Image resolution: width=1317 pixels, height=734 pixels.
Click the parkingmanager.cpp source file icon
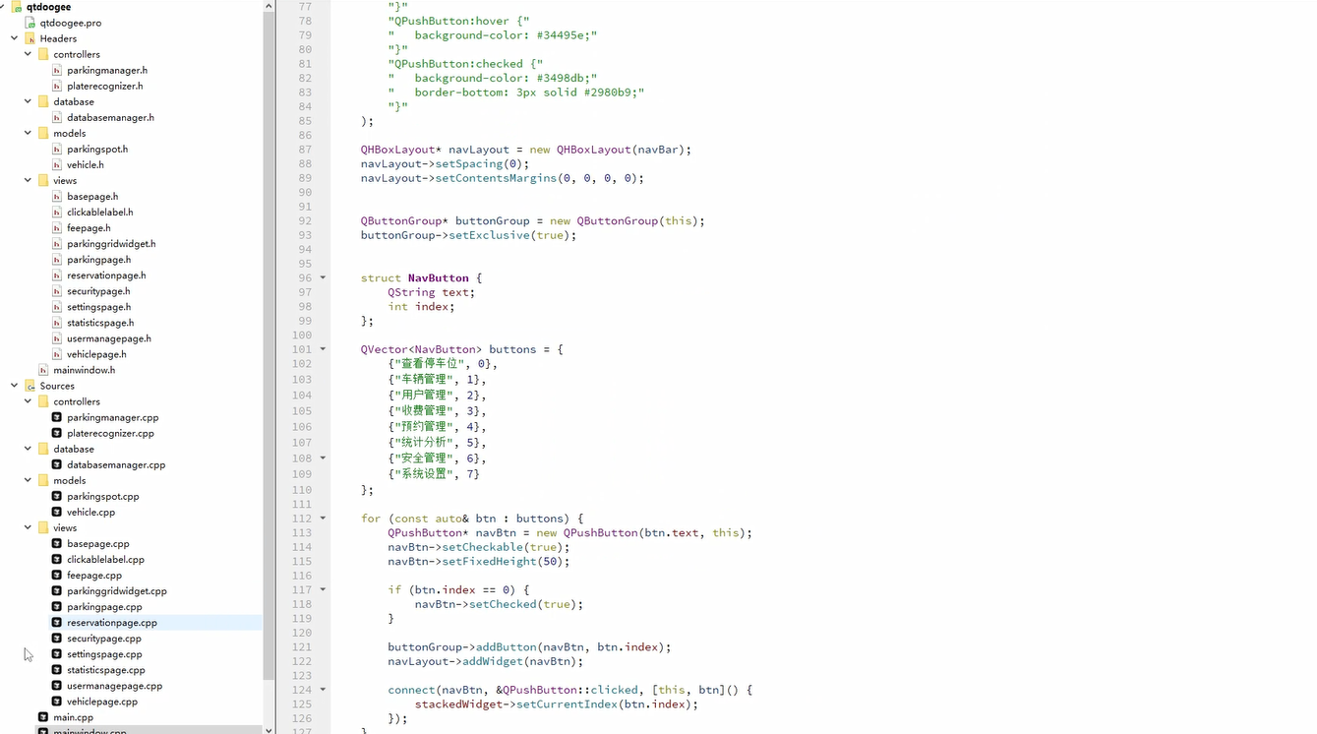(x=57, y=417)
